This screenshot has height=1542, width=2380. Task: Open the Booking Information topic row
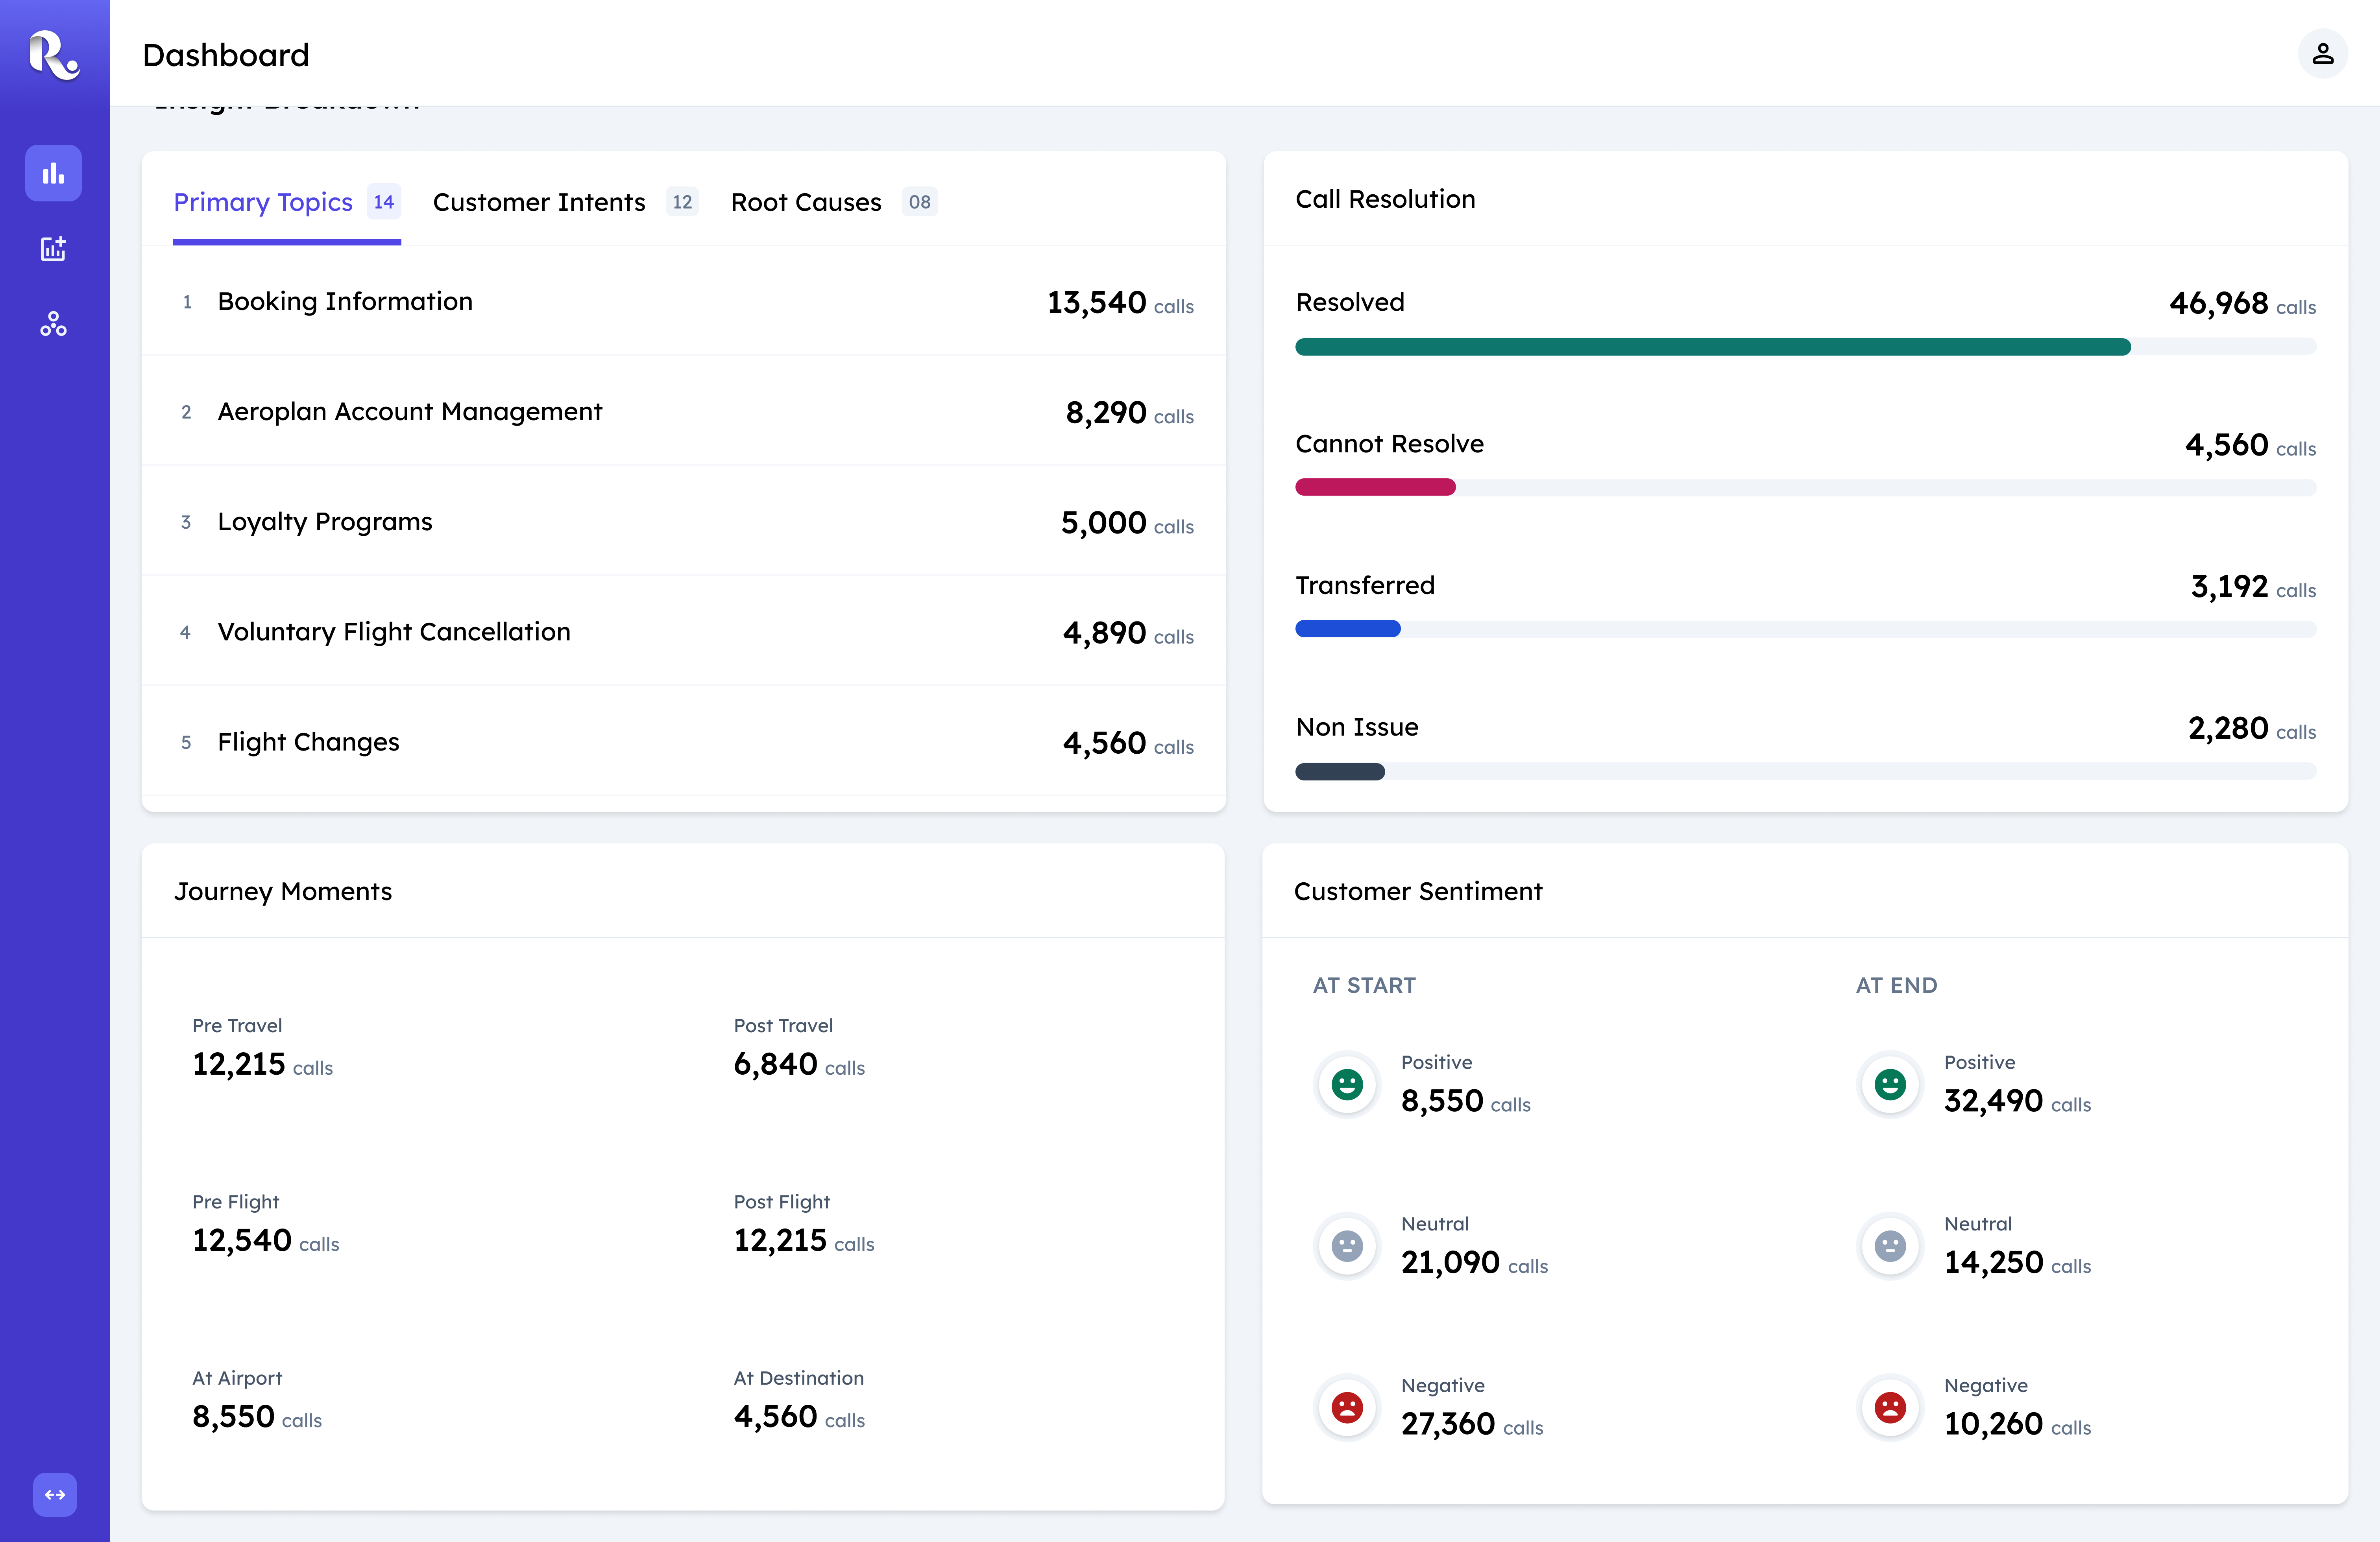(684, 301)
